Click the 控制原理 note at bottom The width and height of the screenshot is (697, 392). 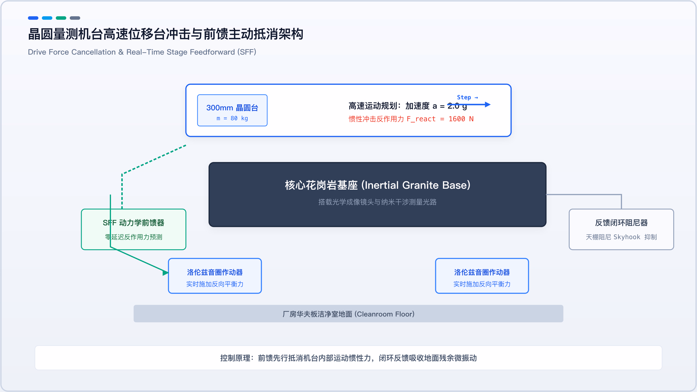point(348,358)
